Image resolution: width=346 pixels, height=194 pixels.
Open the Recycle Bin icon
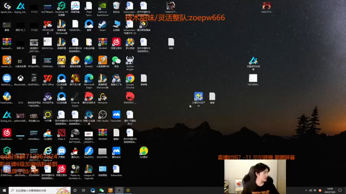[116, 7]
